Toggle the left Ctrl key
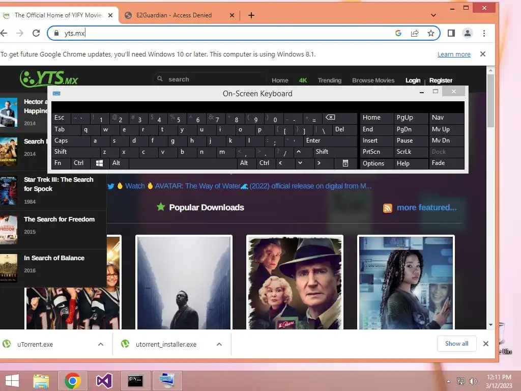This screenshot has width=521, height=391. [x=80, y=163]
